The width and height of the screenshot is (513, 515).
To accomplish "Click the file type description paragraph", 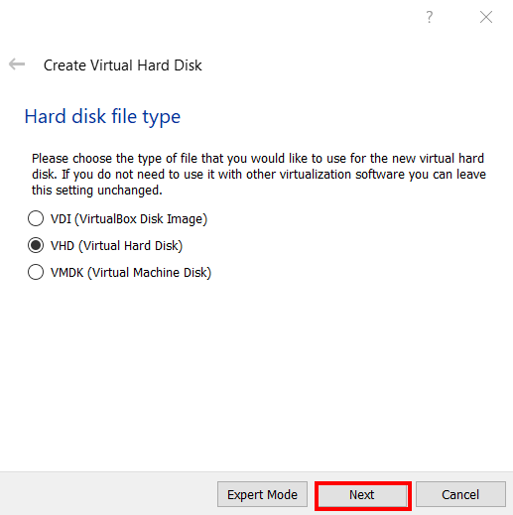I will coord(259,175).
